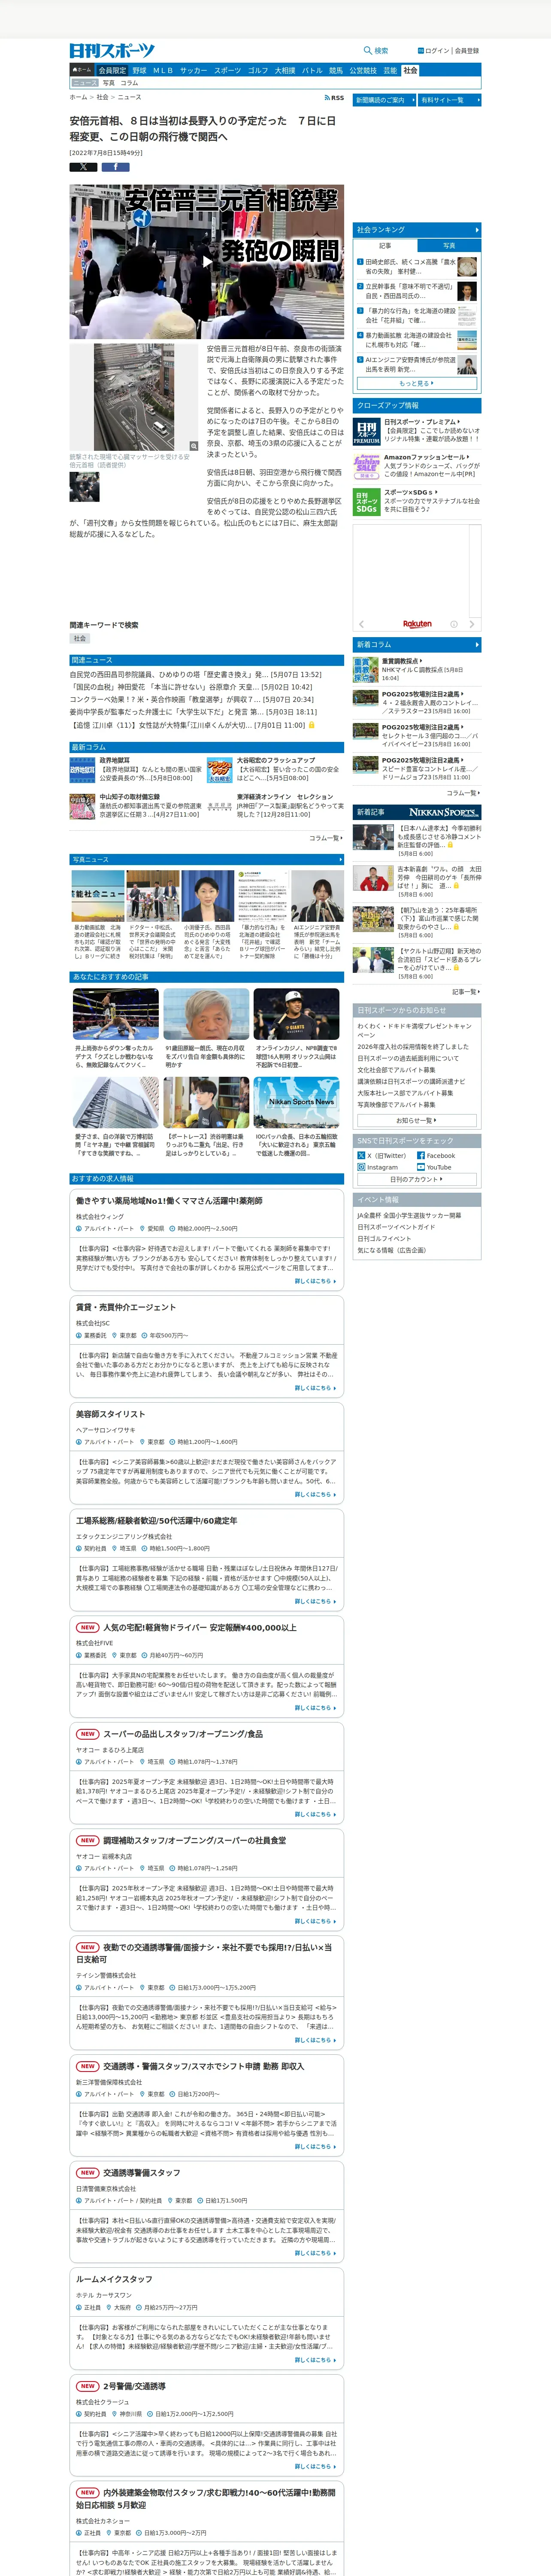The height and width of the screenshot is (2576, 551).
Task: Switch the ranking to the 写真 tab
Action: coord(448,245)
